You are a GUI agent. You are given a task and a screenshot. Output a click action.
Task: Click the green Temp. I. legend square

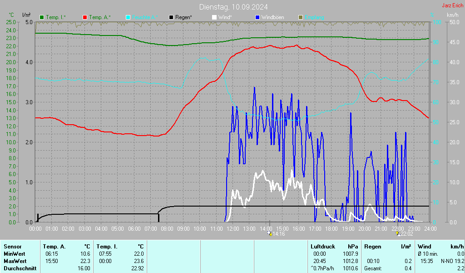click(x=42, y=17)
